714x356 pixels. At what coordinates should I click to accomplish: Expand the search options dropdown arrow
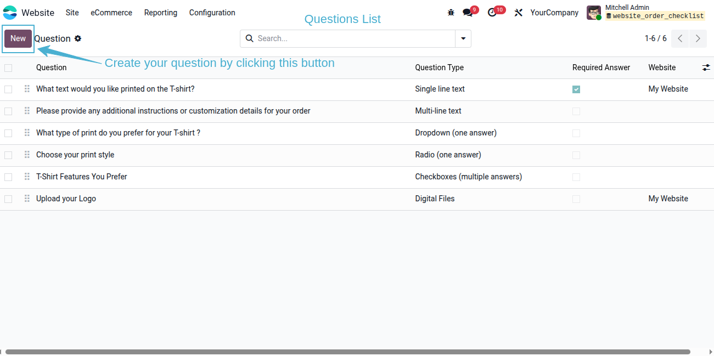tap(463, 38)
